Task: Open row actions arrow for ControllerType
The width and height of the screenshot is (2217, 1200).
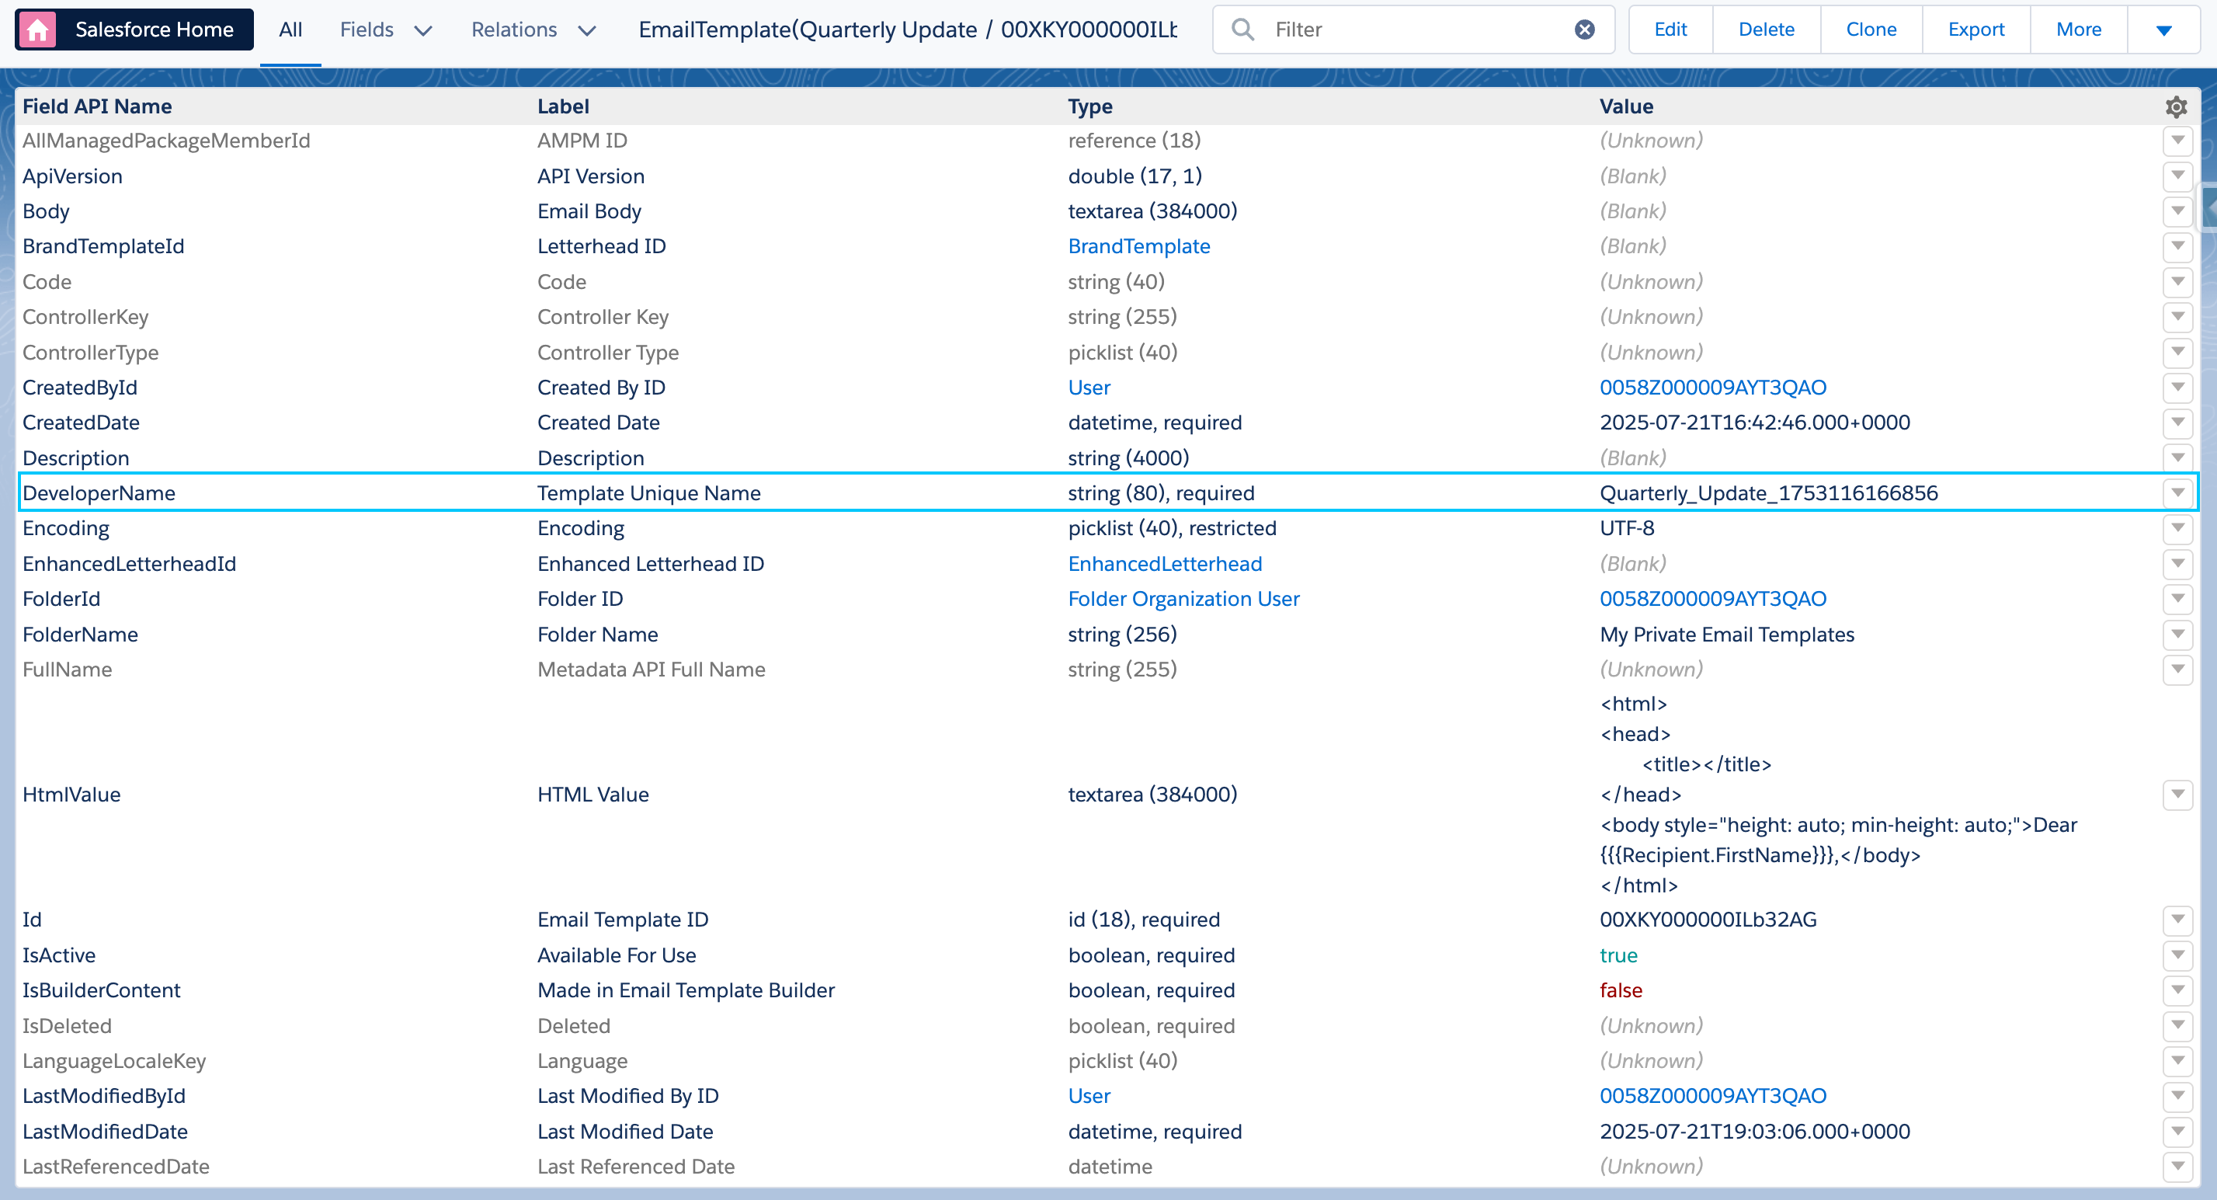Action: tap(2177, 353)
